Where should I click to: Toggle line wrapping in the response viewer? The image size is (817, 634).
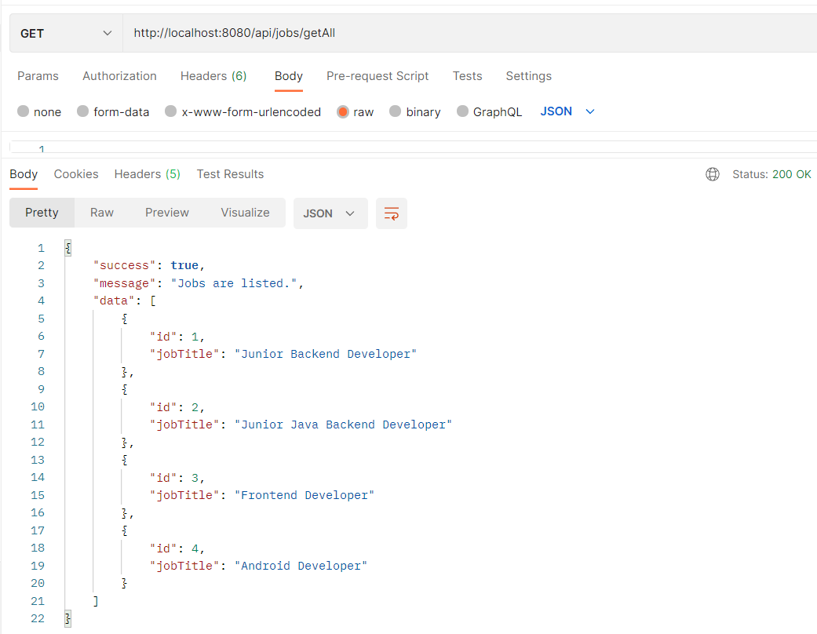click(391, 213)
